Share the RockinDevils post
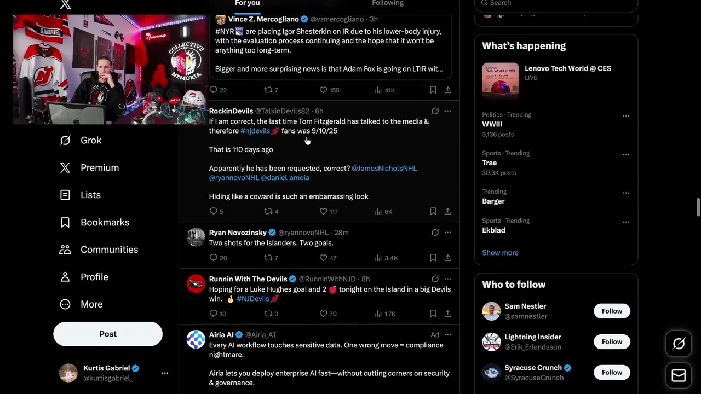The image size is (701, 394). click(x=448, y=211)
